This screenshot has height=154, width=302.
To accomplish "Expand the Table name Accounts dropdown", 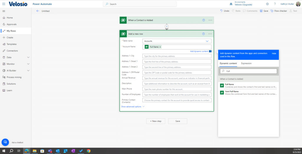I will point(207,41).
